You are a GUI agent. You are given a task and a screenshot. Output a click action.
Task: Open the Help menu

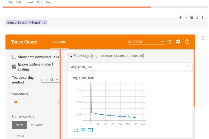coord(49,2)
